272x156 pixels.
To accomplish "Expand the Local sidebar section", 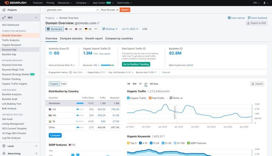I will pos(36,146).
